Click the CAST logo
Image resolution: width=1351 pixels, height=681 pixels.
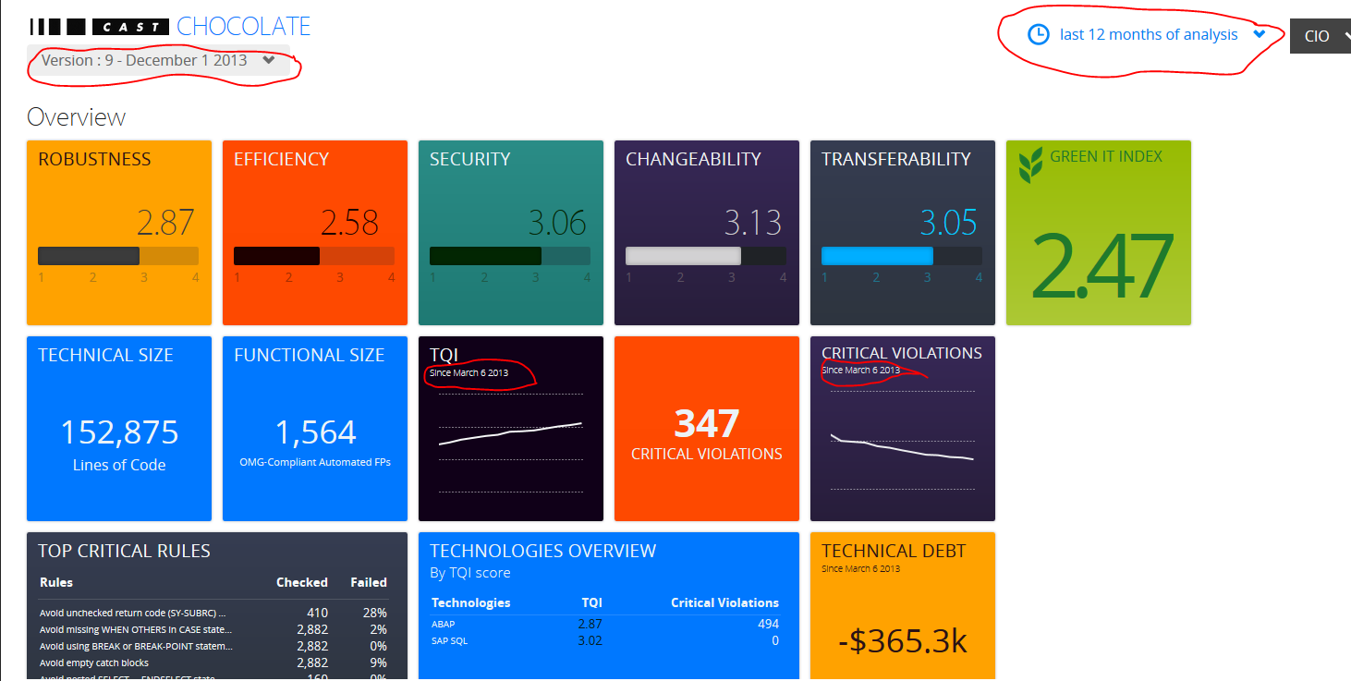98,27
